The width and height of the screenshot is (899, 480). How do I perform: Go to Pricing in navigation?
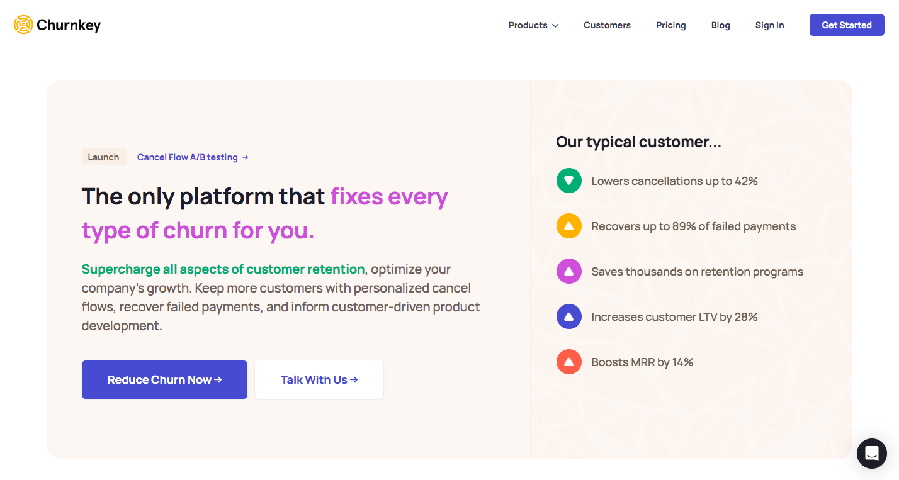[670, 25]
